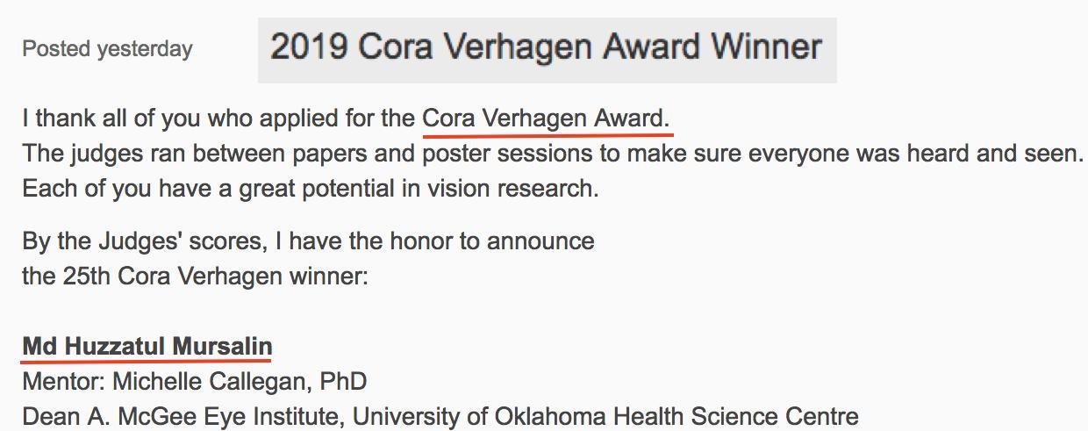Click the Dean A. McGee Eye Institute text
The width and height of the screenshot is (1088, 431).
183,416
